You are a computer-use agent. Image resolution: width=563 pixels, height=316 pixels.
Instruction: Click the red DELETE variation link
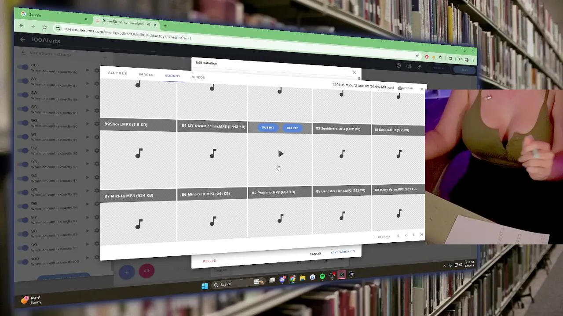tap(209, 261)
